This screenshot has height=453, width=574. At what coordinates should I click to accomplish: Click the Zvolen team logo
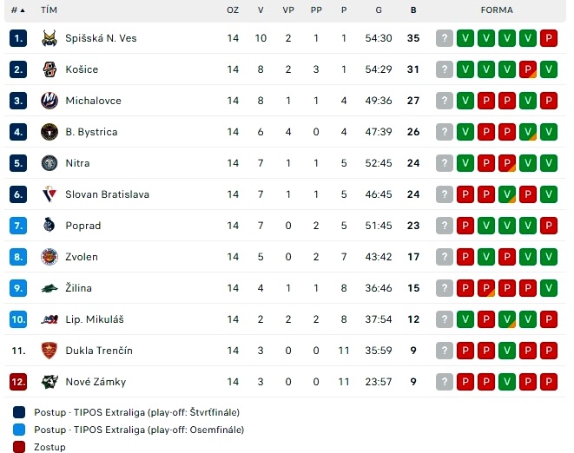tap(49, 257)
